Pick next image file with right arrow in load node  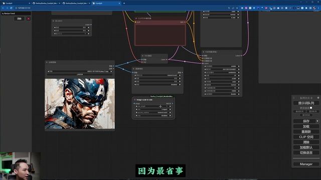pyautogui.click(x=111, y=71)
